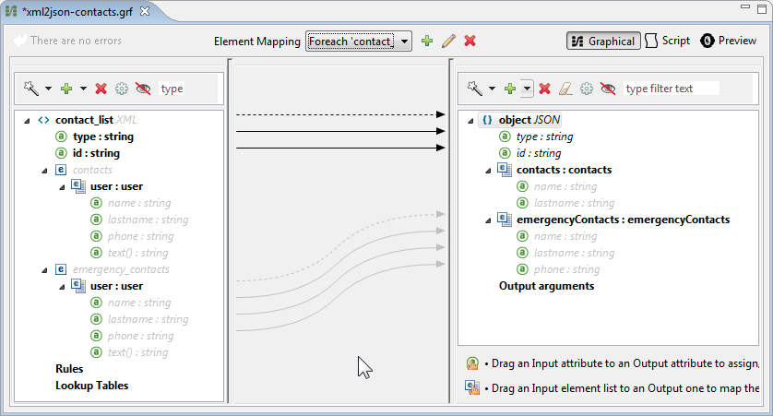Switch to Graphical view mode
Image resolution: width=773 pixels, height=416 pixels.
[x=603, y=41]
